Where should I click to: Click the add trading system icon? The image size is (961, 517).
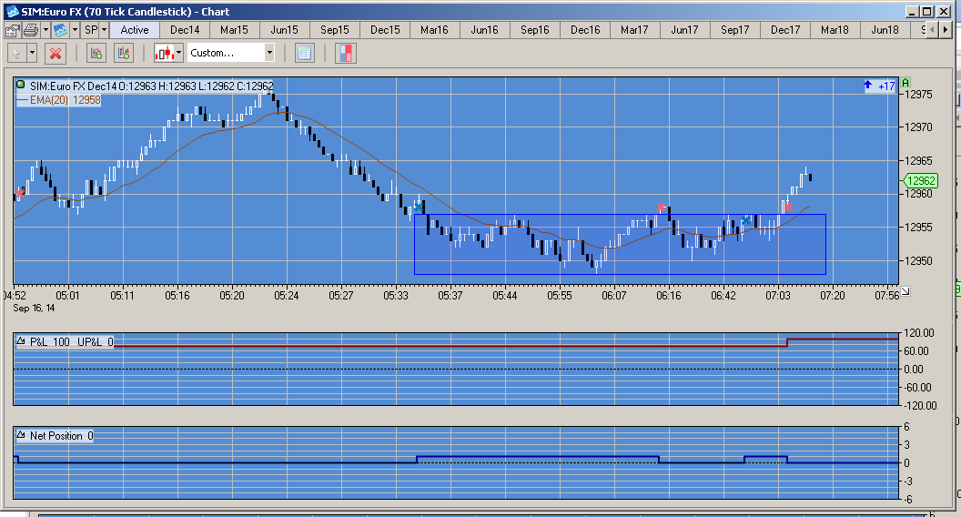coord(123,54)
